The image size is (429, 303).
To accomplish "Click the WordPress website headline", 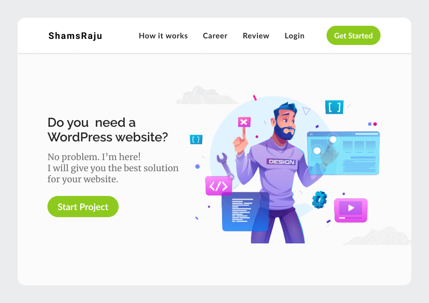I will [x=108, y=130].
